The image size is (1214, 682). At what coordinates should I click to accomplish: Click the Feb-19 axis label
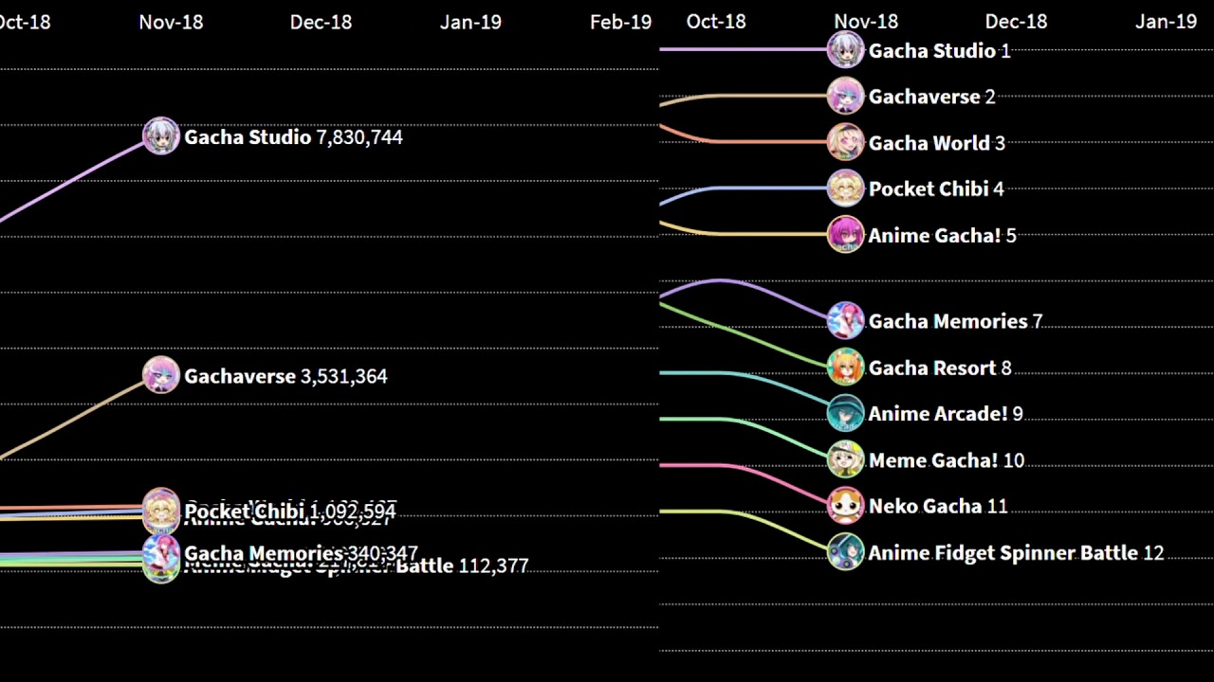[620, 22]
